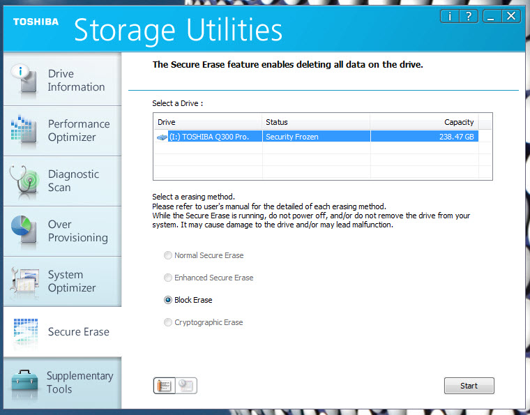Click the scheduled report icon beside log icon
The image size is (530, 415).
[x=186, y=386]
